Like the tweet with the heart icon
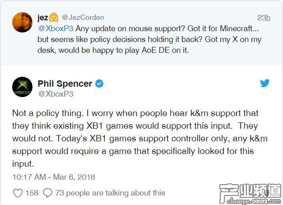The image size is (283, 205). click(18, 193)
